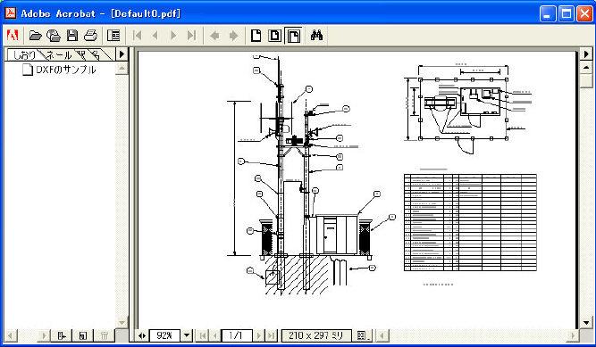Viewport: 596px width, 347px height.
Task: Toggle the Fit Width page view icon
Action: (x=294, y=36)
